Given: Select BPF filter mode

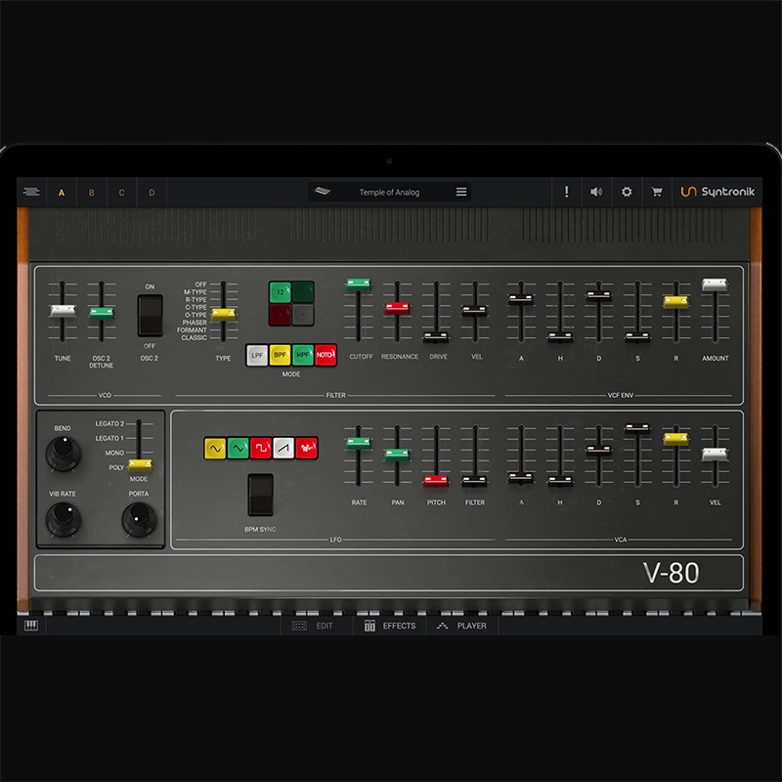Looking at the screenshot, I should pyautogui.click(x=281, y=355).
